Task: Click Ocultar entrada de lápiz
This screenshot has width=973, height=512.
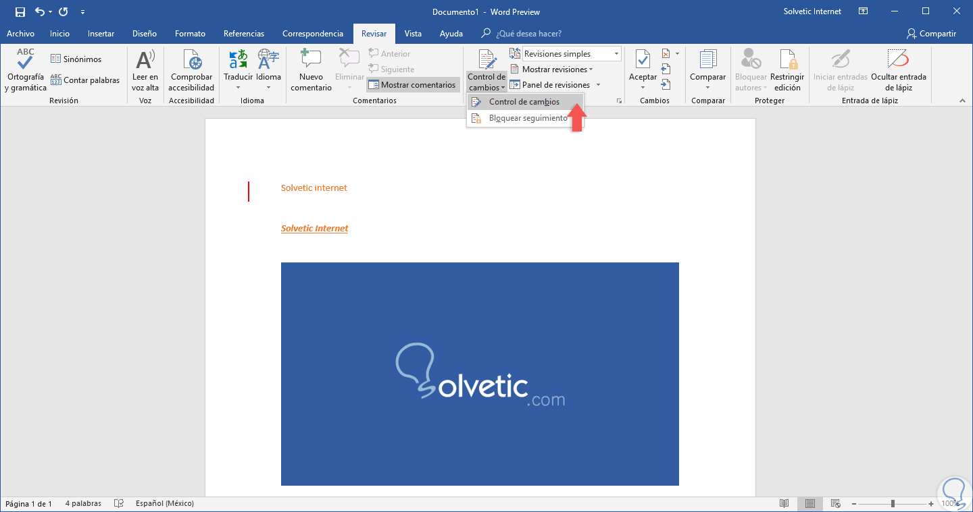Action: point(899,71)
